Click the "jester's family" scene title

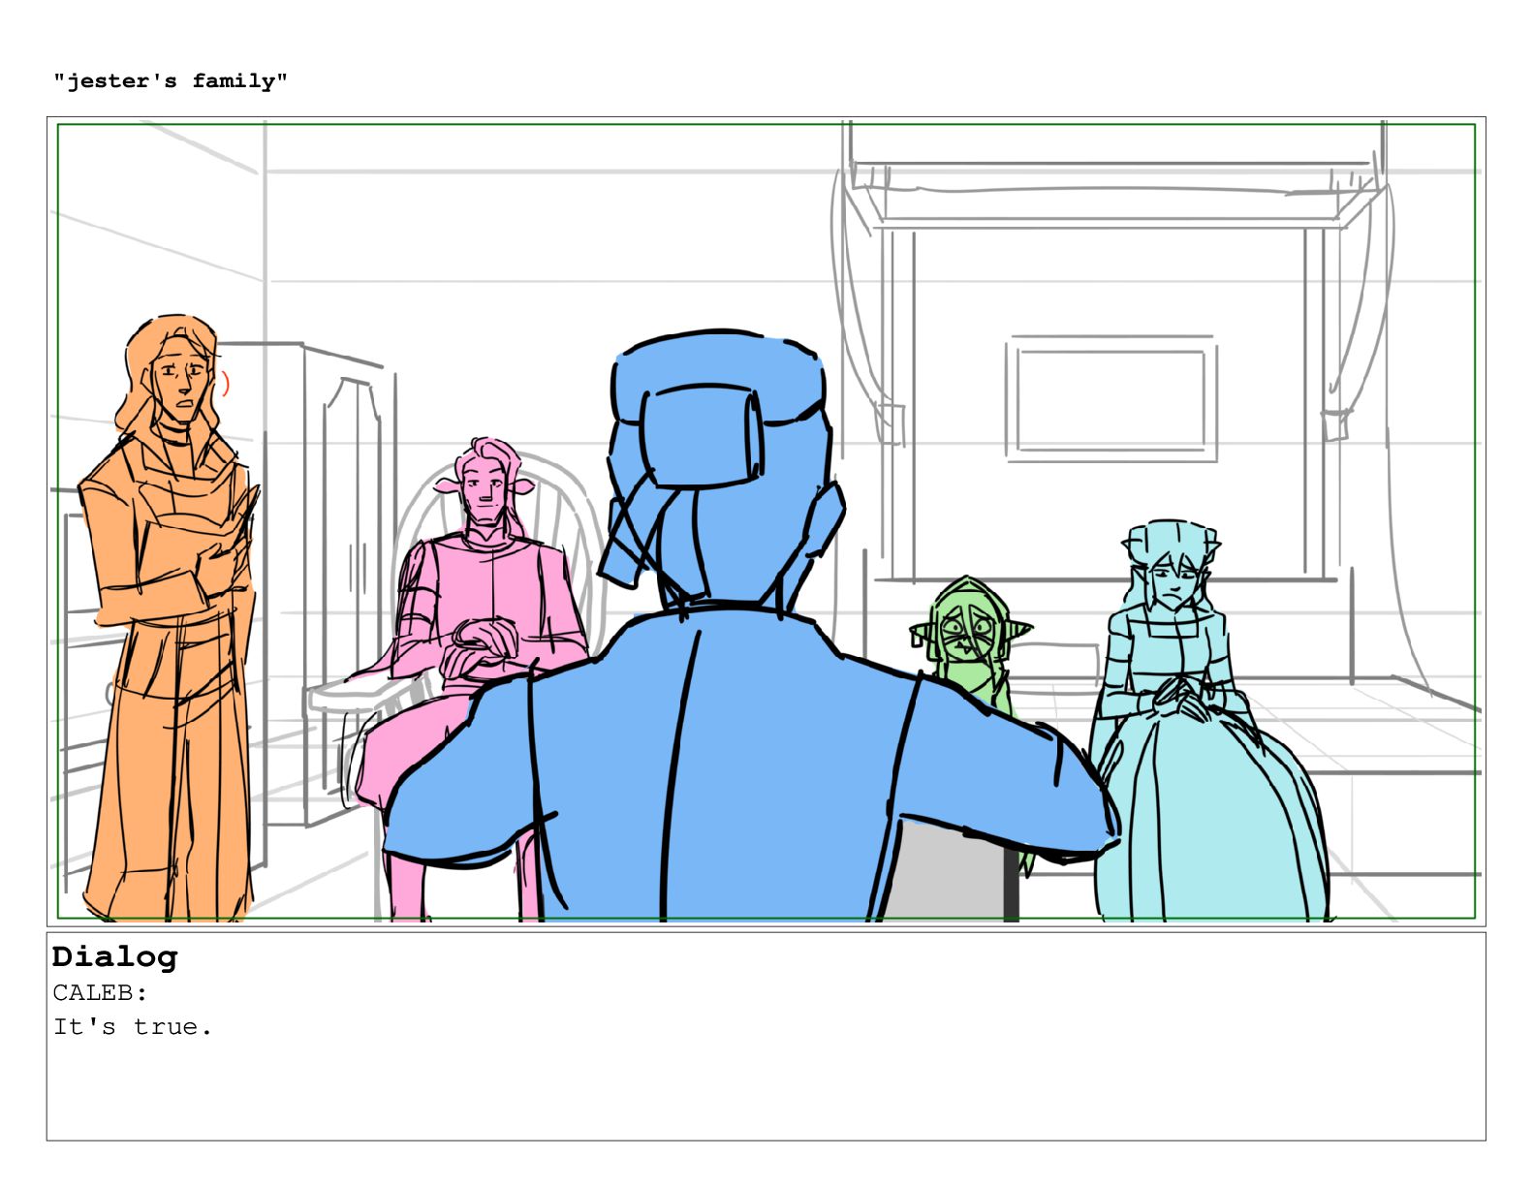point(171,81)
